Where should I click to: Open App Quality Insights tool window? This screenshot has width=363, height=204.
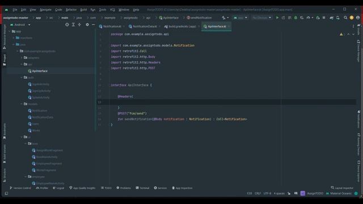(82, 188)
